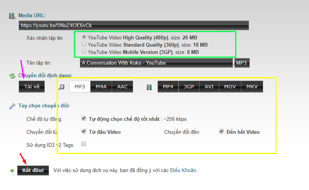Screen dimensions: 309x190
Task: Select YouTube Video Standard Quality (360p)
Action: (84, 44)
